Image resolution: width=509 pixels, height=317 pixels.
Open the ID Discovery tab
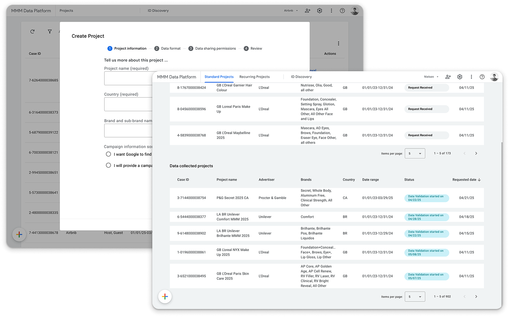pos(301,76)
